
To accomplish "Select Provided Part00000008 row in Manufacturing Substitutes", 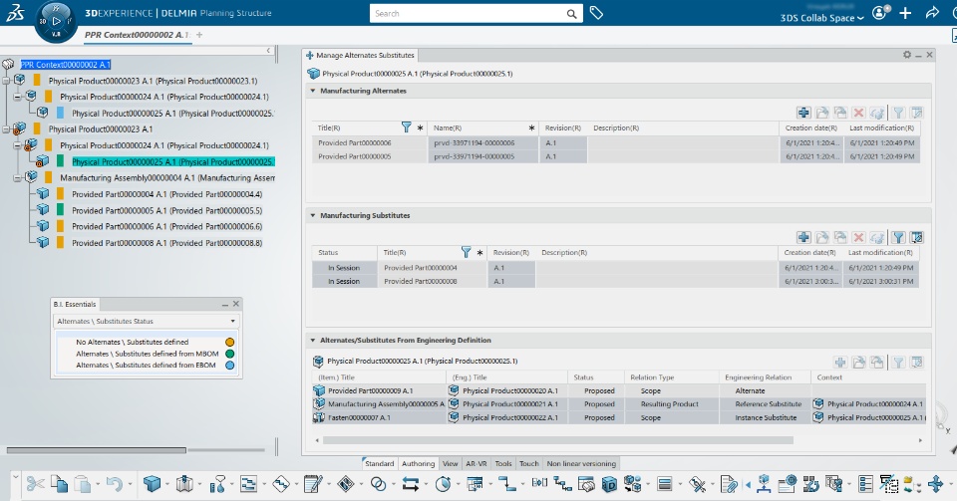I will pyautogui.click(x=616, y=281).
